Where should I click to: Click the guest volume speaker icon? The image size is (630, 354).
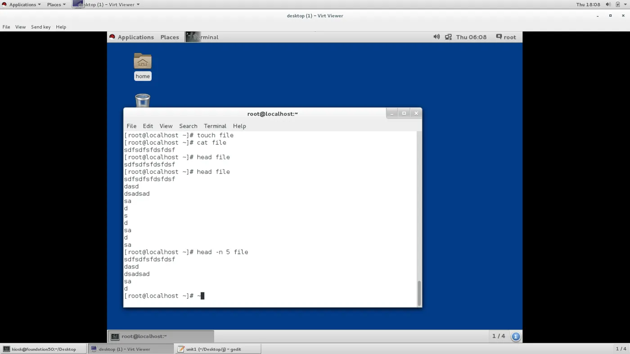point(436,37)
